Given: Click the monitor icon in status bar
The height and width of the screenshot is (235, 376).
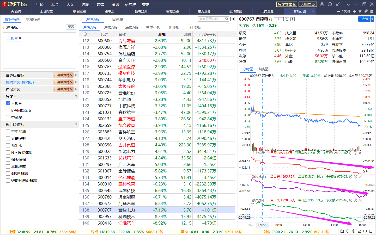Looking at the screenshot, I should (371, 231).
